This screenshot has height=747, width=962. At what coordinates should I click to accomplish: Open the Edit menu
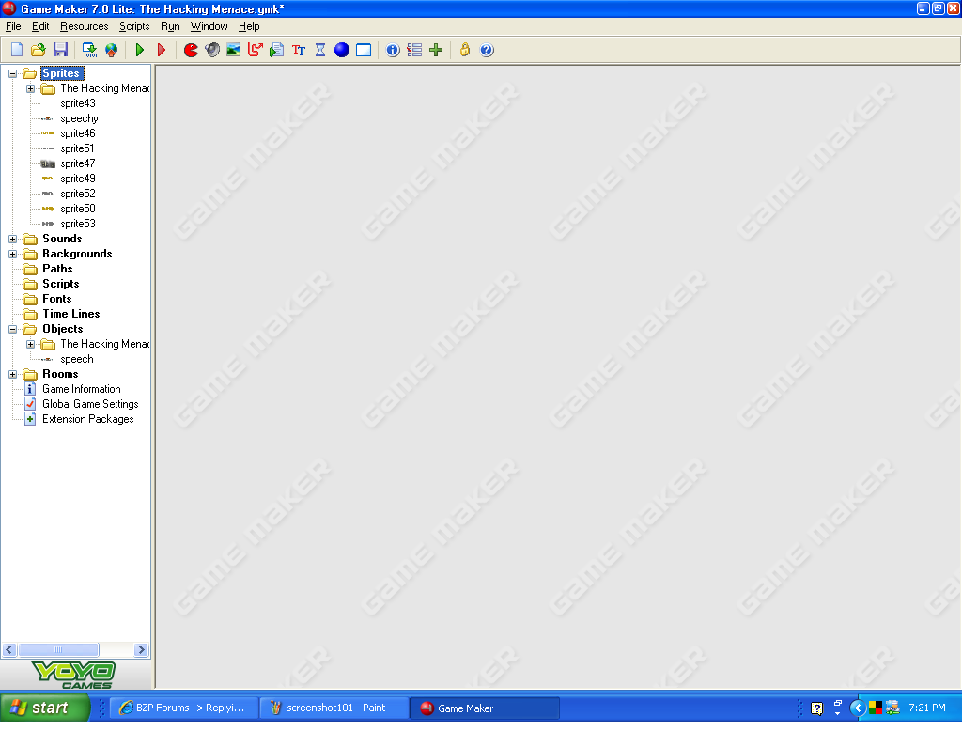(x=40, y=26)
